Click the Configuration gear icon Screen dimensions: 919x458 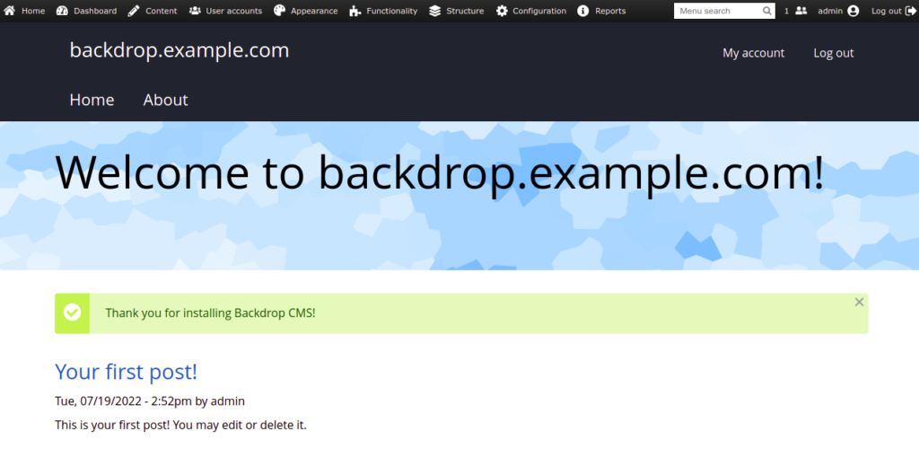pos(502,11)
